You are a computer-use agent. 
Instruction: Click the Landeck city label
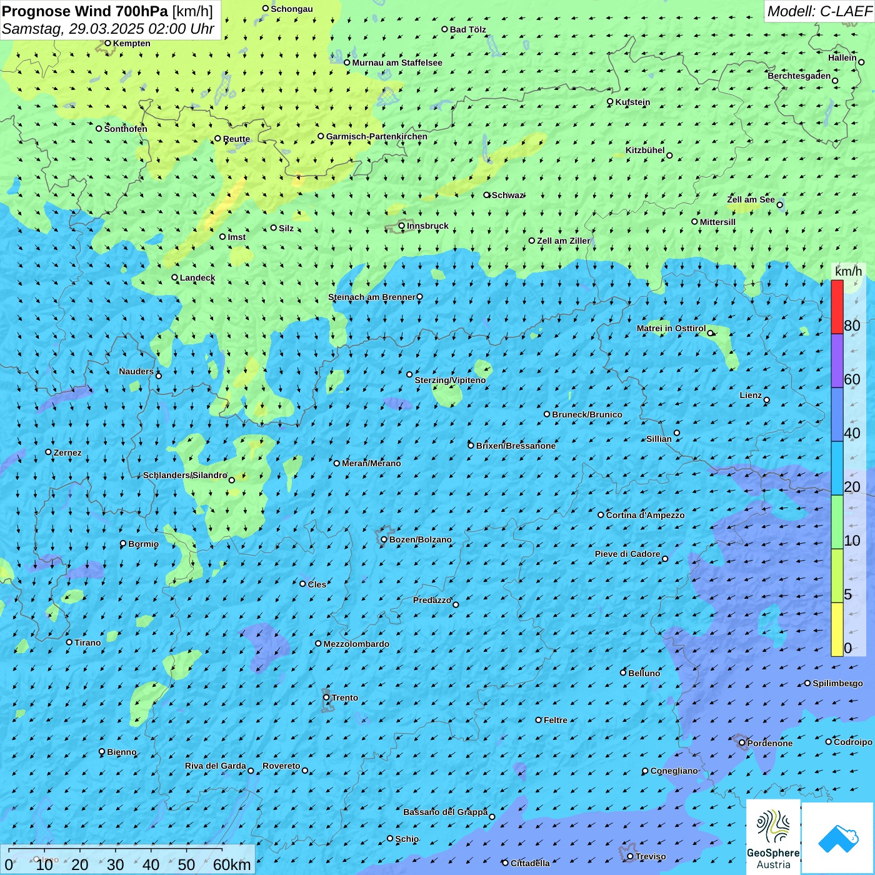[x=197, y=277]
